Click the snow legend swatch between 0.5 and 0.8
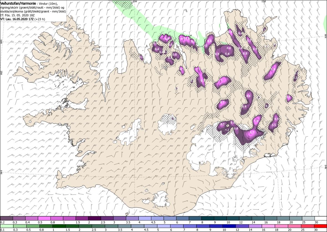Image resolution: width=327 pixels, height=232 pixels. pos(44,218)
